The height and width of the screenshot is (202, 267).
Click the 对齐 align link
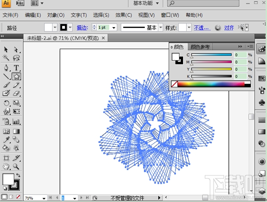229,28
